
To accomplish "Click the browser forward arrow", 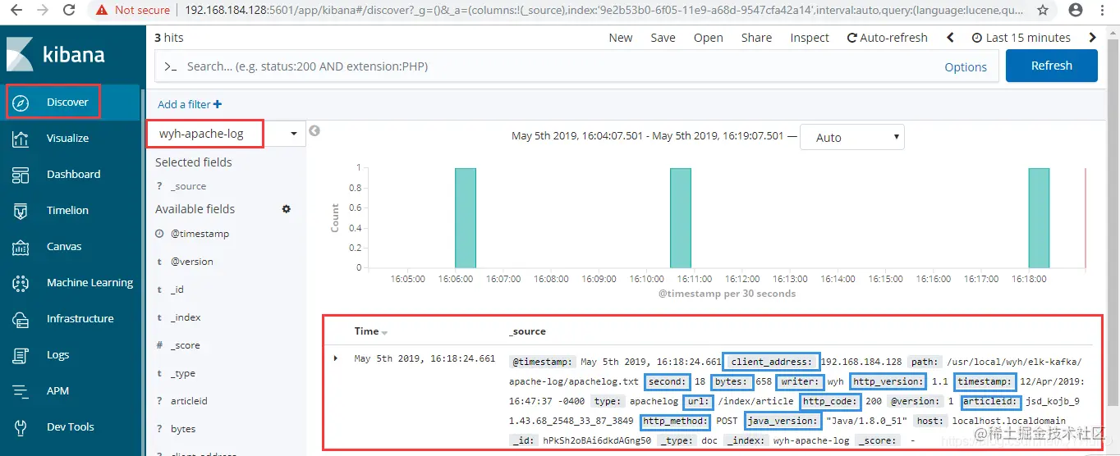I will coord(43,11).
